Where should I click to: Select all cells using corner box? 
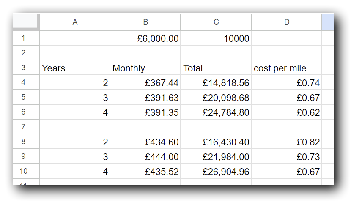pos(25,22)
